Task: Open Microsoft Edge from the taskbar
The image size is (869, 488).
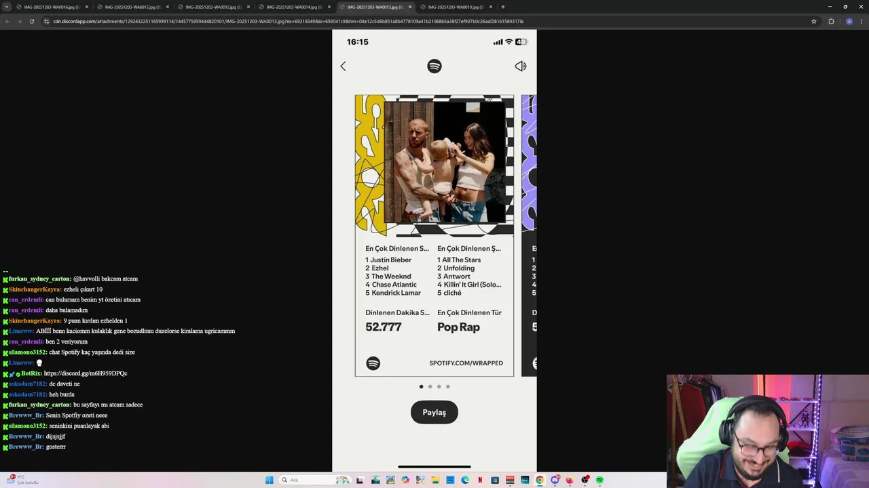Action: [x=465, y=480]
